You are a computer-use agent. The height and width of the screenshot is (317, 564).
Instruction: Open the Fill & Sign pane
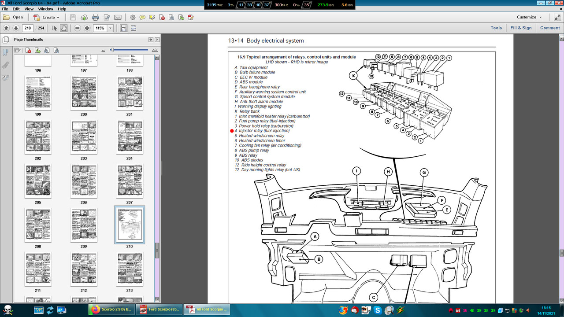[x=521, y=28]
